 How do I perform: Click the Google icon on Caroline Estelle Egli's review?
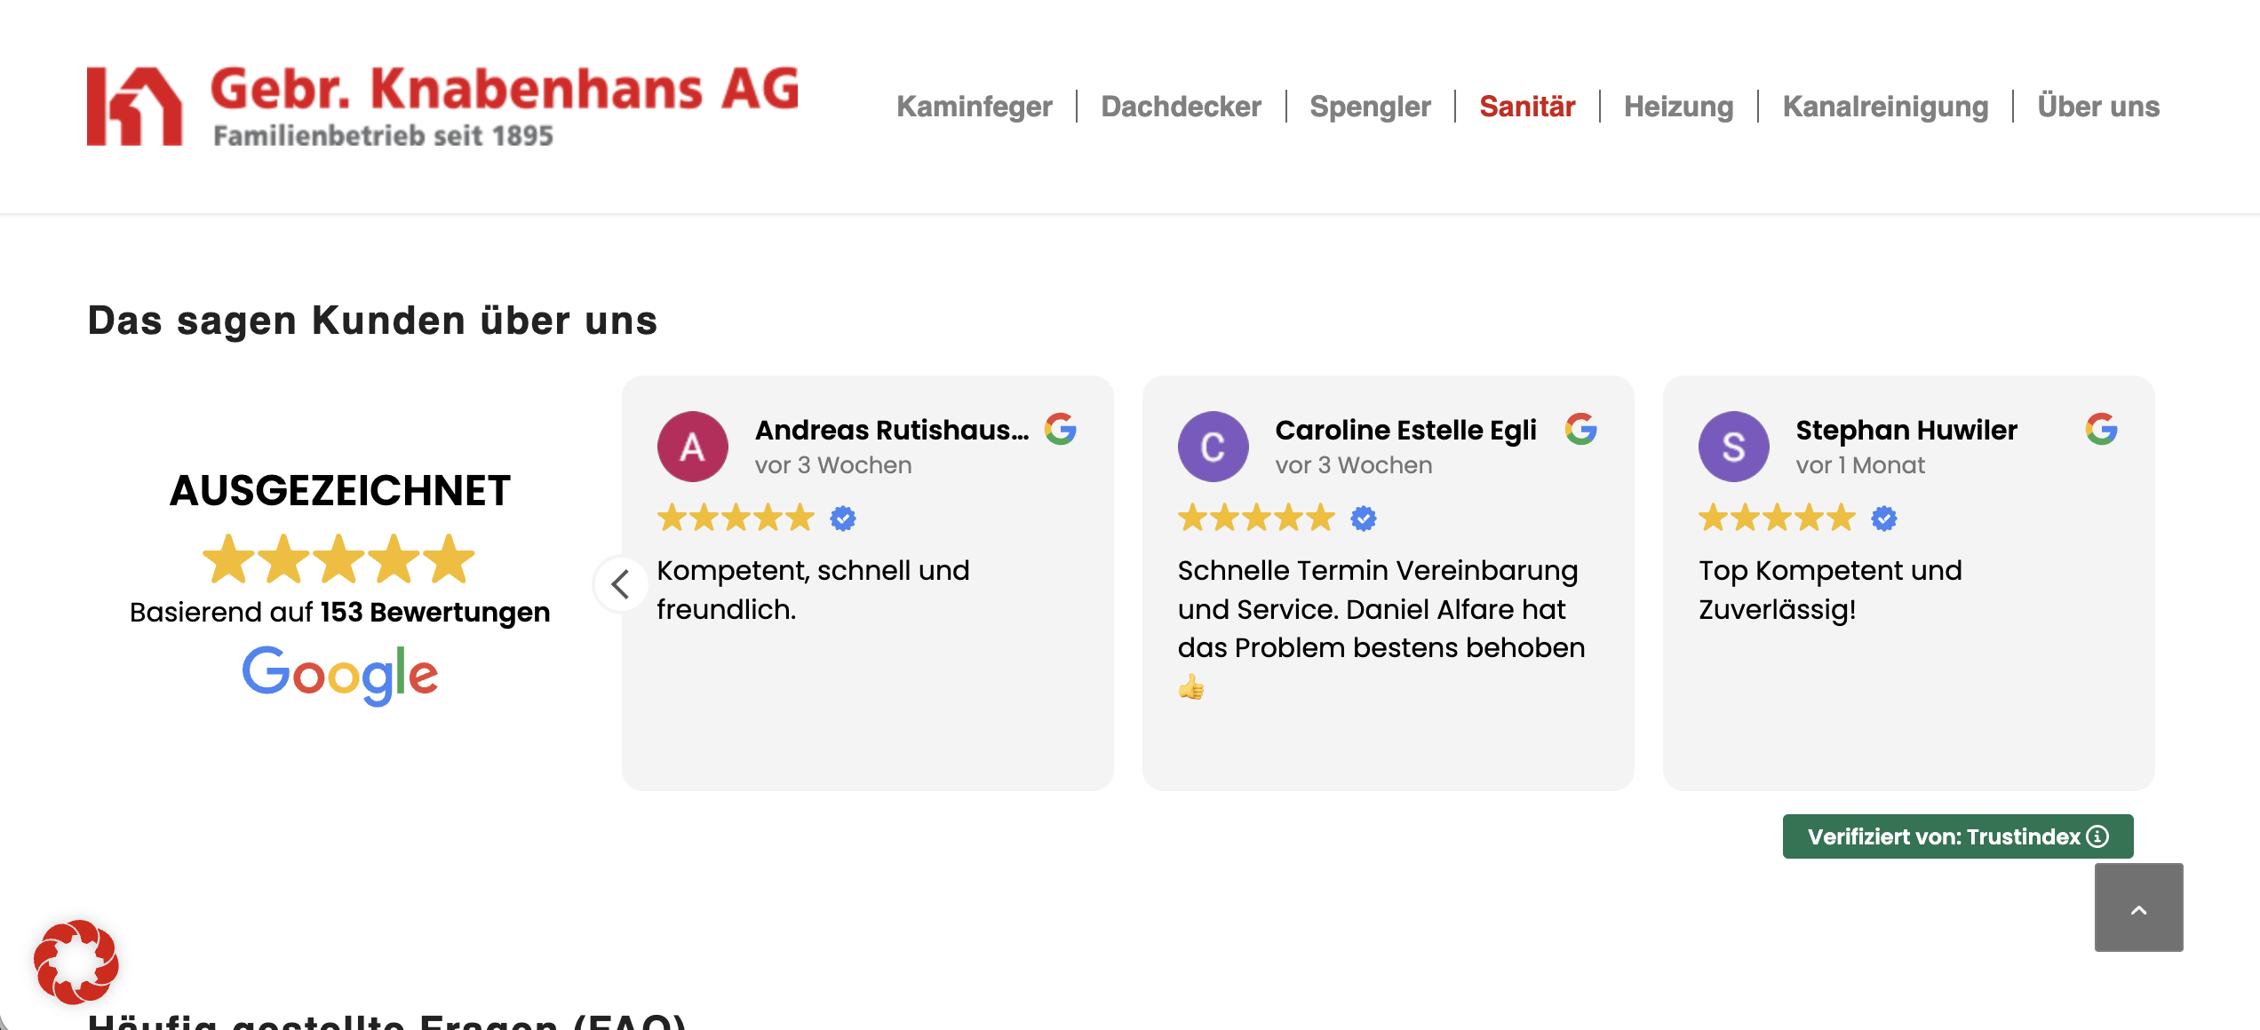pos(1581,429)
